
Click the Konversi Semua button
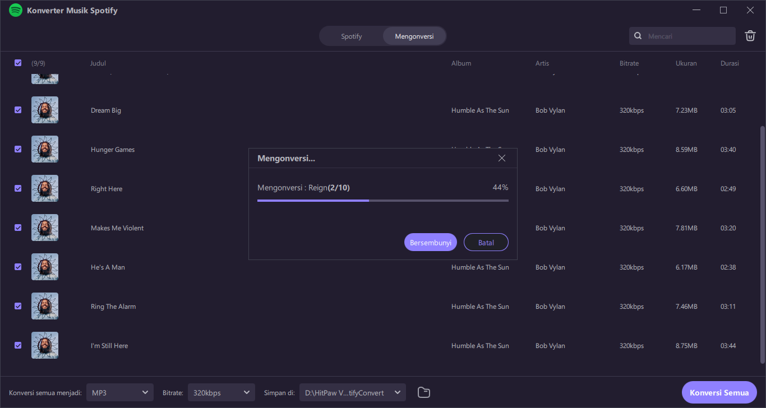719,392
